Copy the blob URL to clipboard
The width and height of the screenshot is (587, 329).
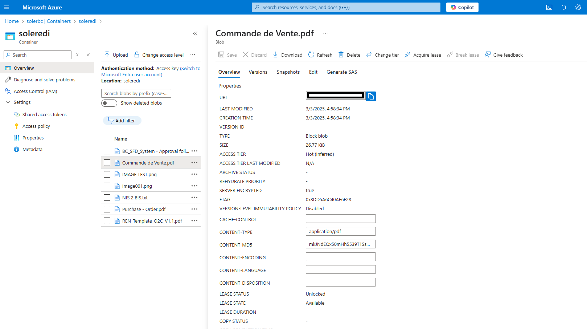371,96
